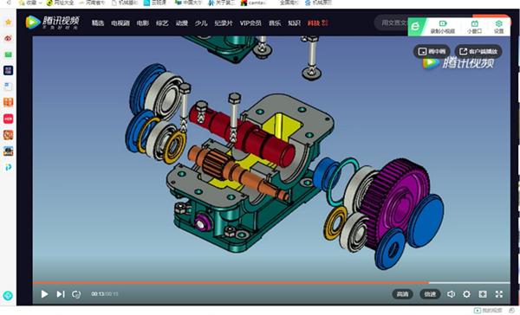Start 录制小视频 screen recording
520x315 pixels.
443,27
